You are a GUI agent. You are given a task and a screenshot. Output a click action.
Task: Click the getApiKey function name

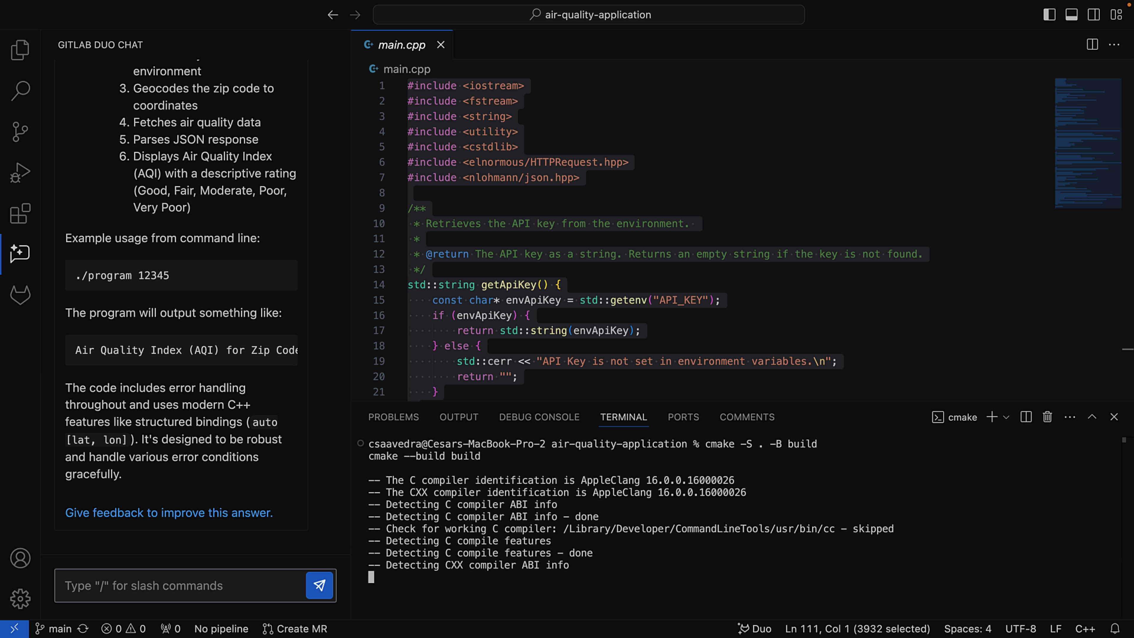point(509,285)
